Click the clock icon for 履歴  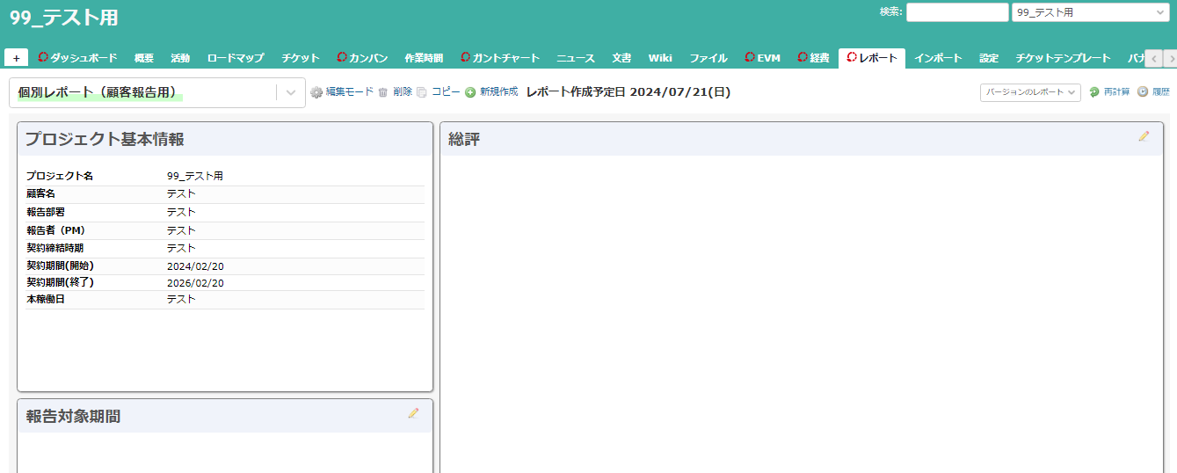[1143, 92]
